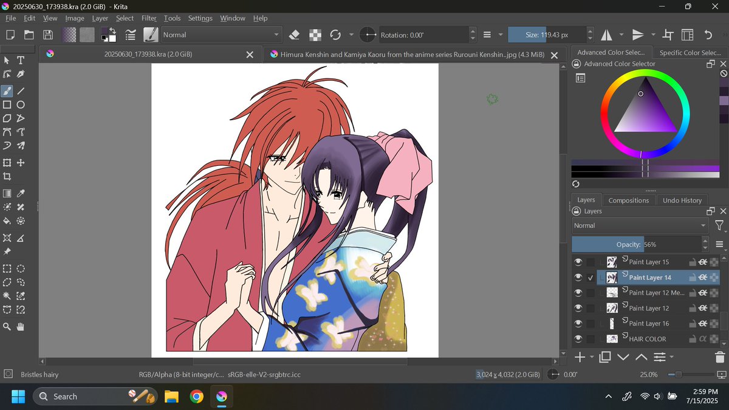
Task: Expand layer properties dropdown arrow
Action: point(672,357)
